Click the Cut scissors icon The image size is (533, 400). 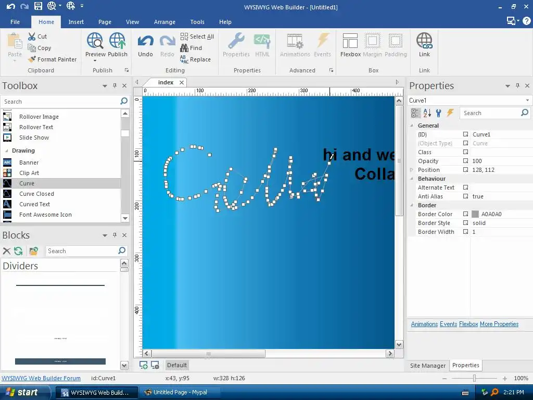(x=32, y=36)
